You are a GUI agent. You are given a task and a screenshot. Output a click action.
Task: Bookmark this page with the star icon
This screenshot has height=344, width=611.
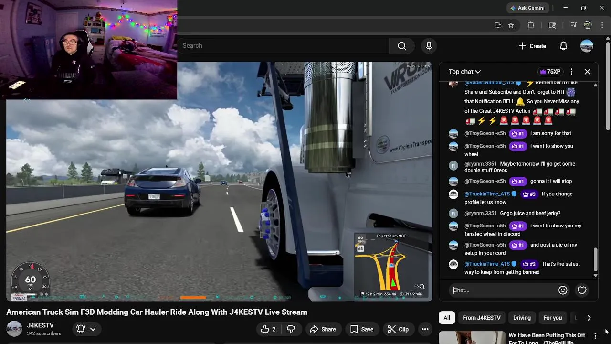coord(511,25)
